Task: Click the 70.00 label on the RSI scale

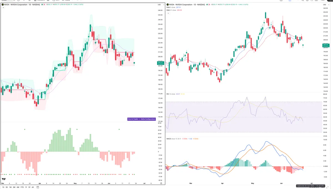Action: 325,102
